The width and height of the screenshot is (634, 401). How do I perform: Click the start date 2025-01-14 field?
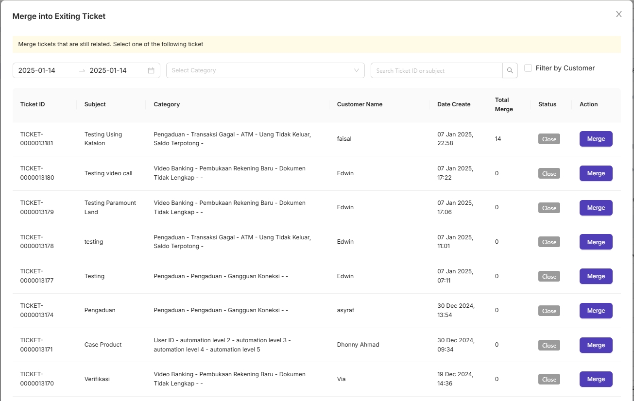44,70
